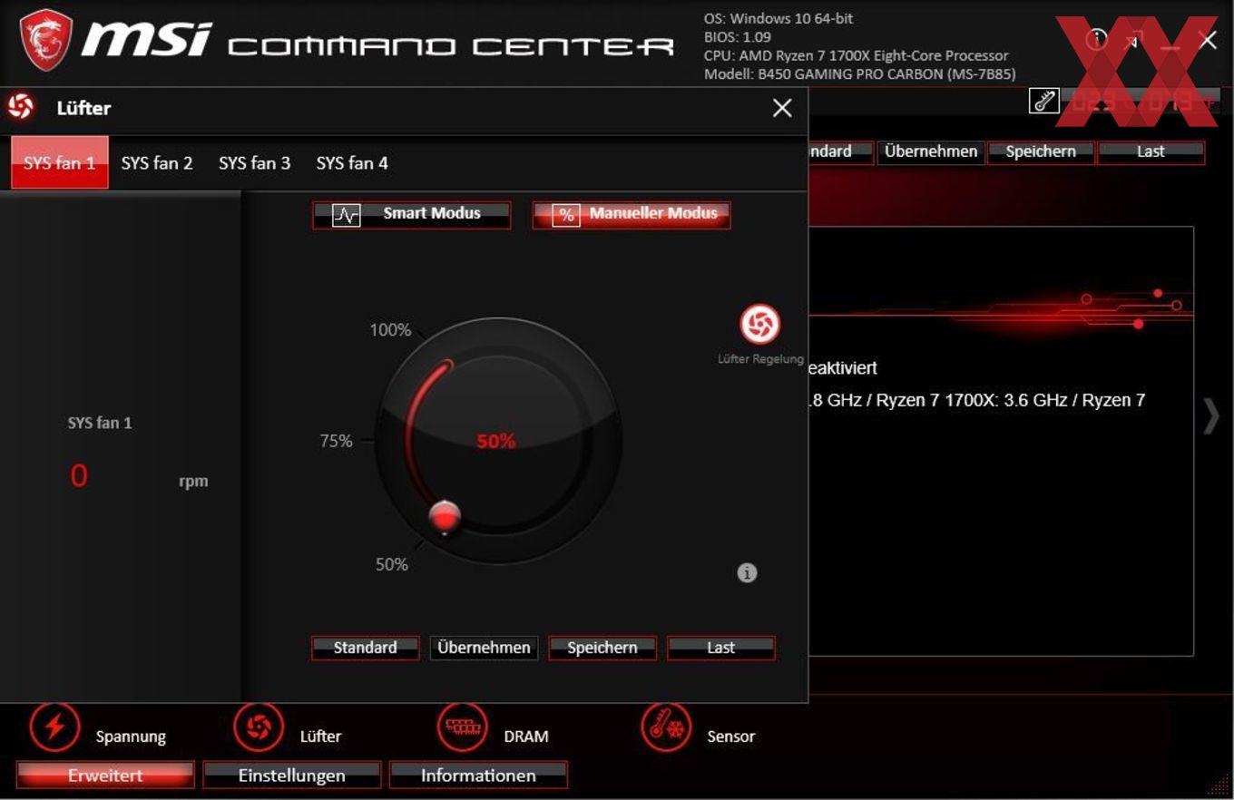
Task: Click the Smart Modus graph icon
Action: (347, 215)
